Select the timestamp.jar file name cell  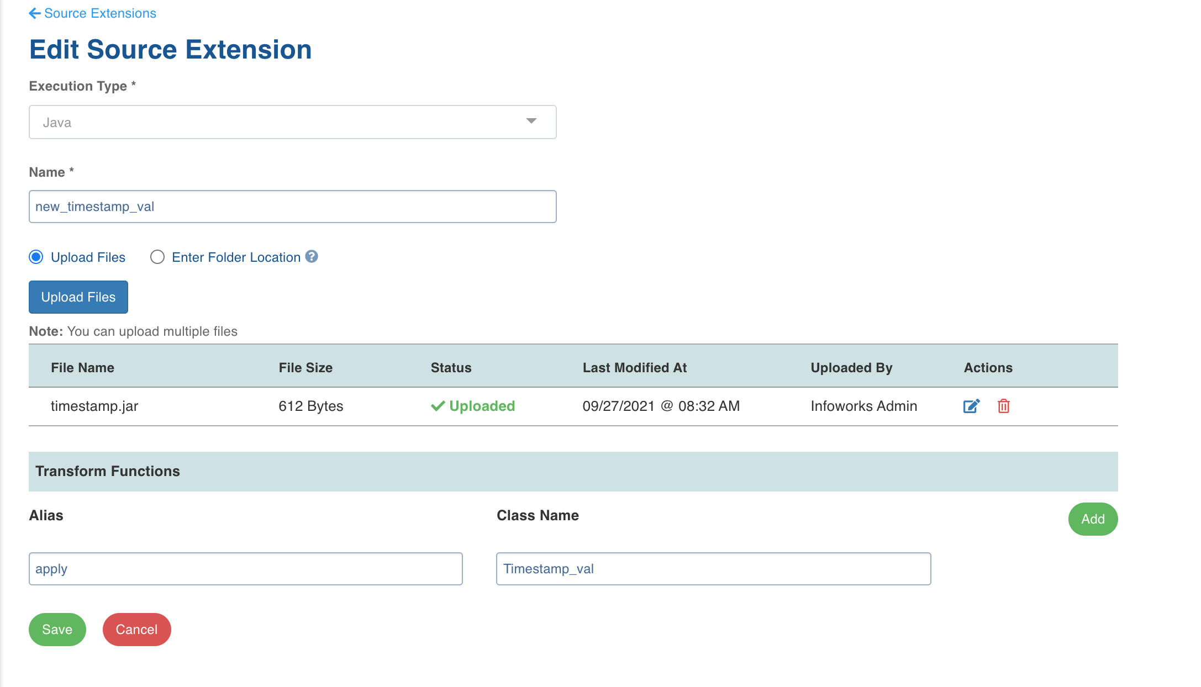[x=94, y=406]
